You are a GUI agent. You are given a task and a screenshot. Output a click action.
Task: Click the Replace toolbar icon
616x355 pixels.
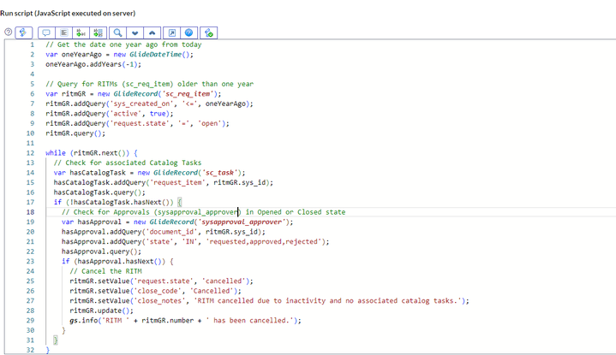(81, 33)
